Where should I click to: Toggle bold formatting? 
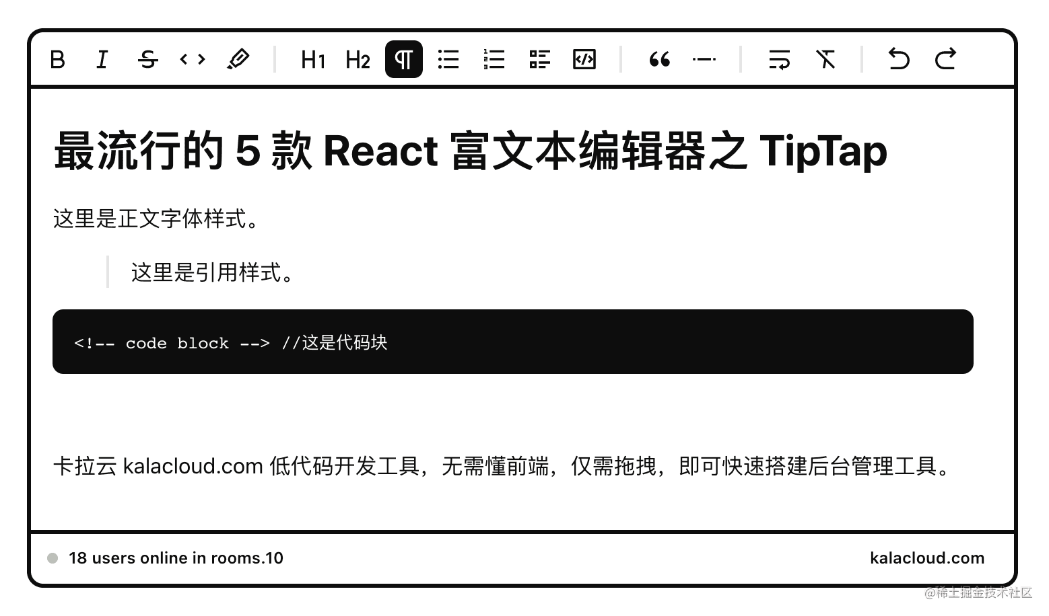(57, 60)
